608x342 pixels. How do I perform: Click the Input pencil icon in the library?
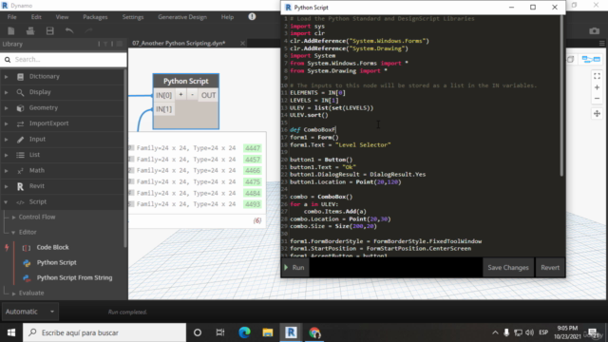pyautogui.click(x=20, y=140)
